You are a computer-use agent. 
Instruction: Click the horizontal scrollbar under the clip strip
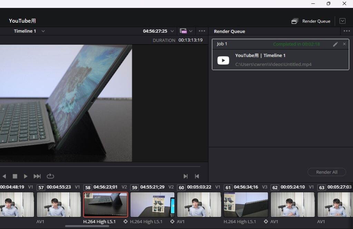point(87,226)
